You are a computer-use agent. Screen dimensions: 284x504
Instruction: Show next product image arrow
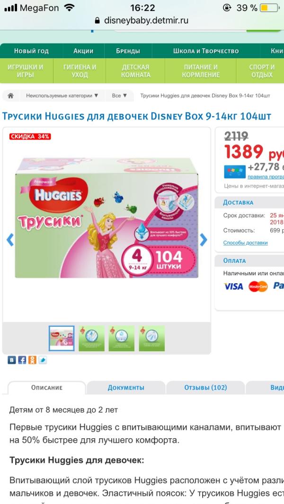pos(203,239)
